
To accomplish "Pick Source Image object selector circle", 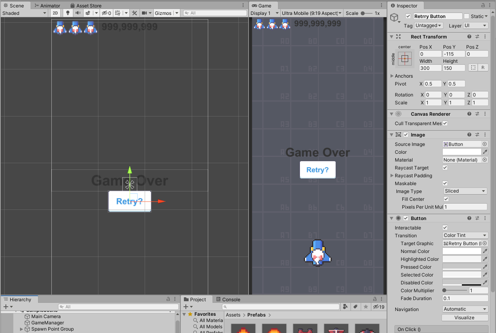I will [485, 144].
